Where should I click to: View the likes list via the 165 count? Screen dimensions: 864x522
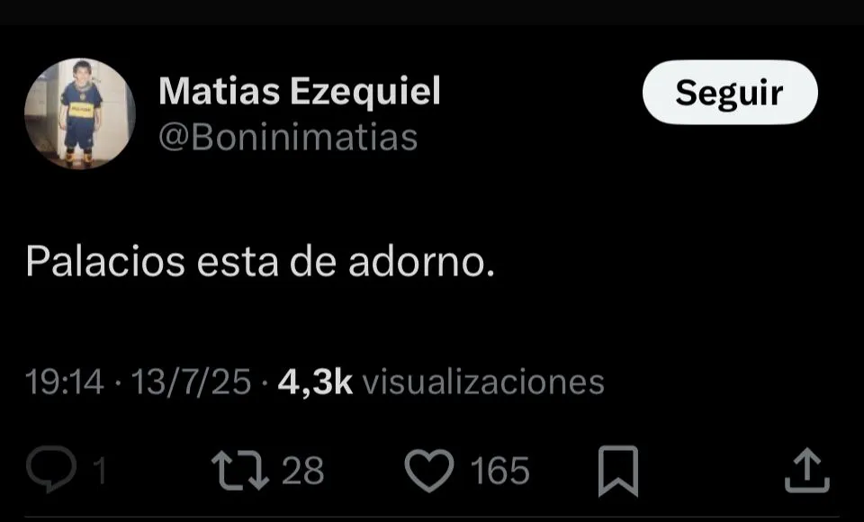pos(499,471)
